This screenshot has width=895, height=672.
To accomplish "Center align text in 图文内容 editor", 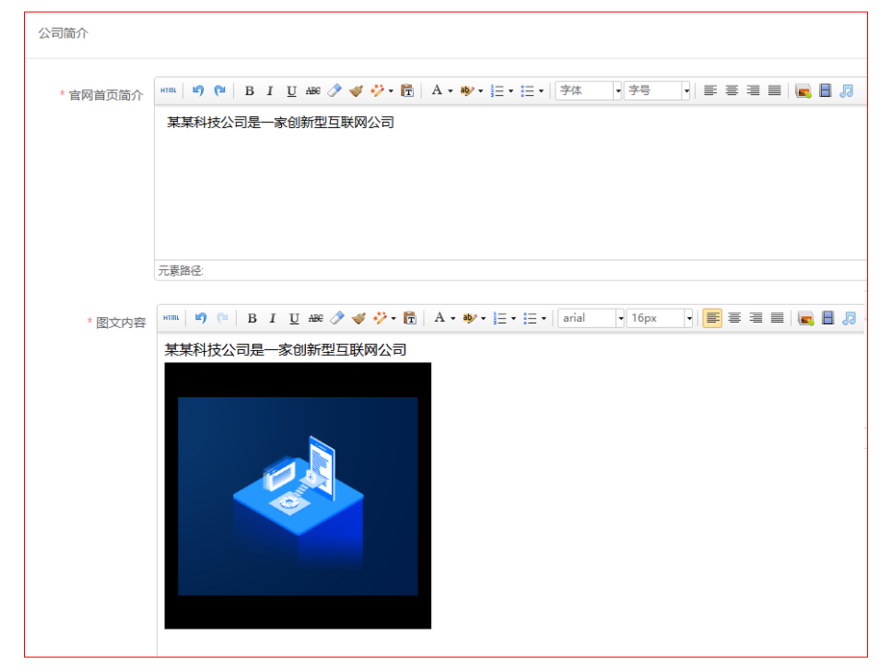I will click(x=734, y=318).
